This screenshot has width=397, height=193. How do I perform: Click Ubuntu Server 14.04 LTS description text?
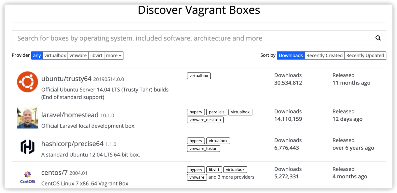[105, 93]
